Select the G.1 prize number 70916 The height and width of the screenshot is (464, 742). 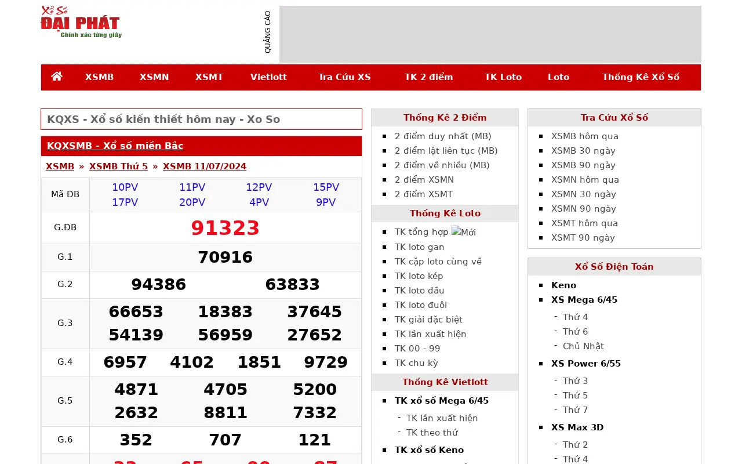point(225,258)
